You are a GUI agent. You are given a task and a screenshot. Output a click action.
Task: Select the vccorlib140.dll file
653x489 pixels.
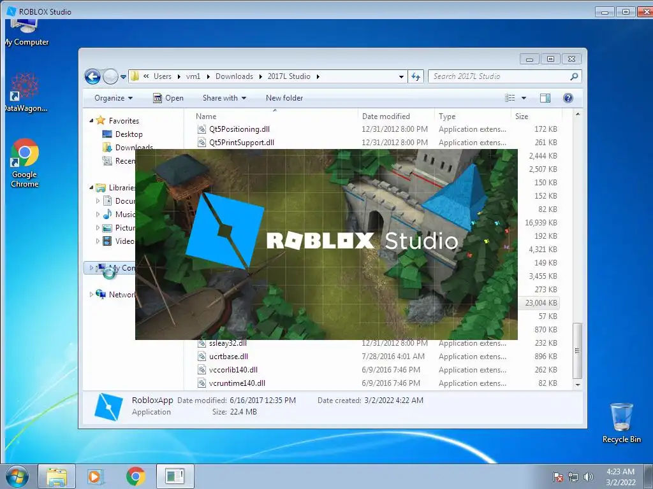tap(233, 370)
